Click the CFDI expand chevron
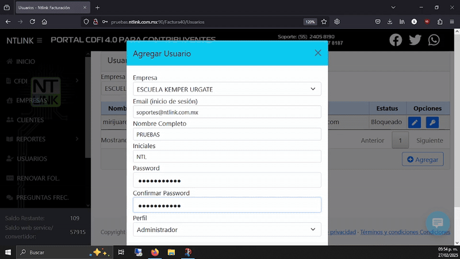The width and height of the screenshot is (460, 259). click(77, 81)
